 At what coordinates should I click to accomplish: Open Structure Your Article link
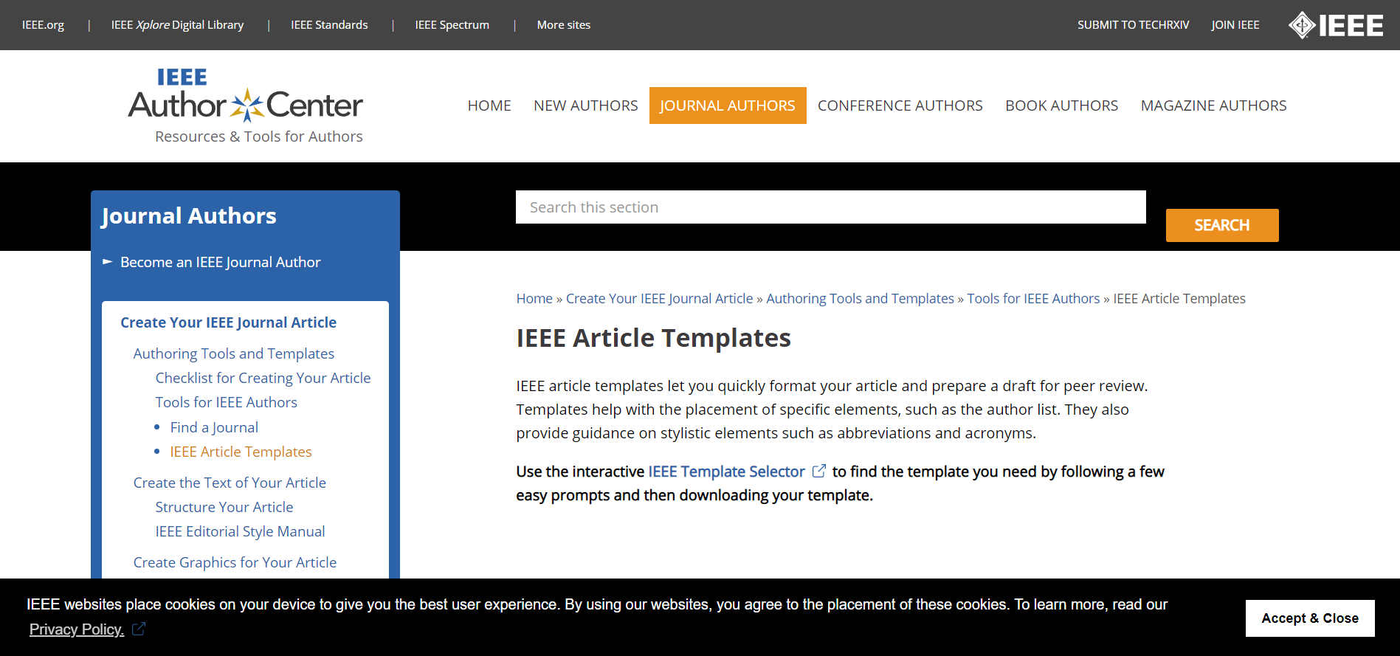[x=224, y=507]
